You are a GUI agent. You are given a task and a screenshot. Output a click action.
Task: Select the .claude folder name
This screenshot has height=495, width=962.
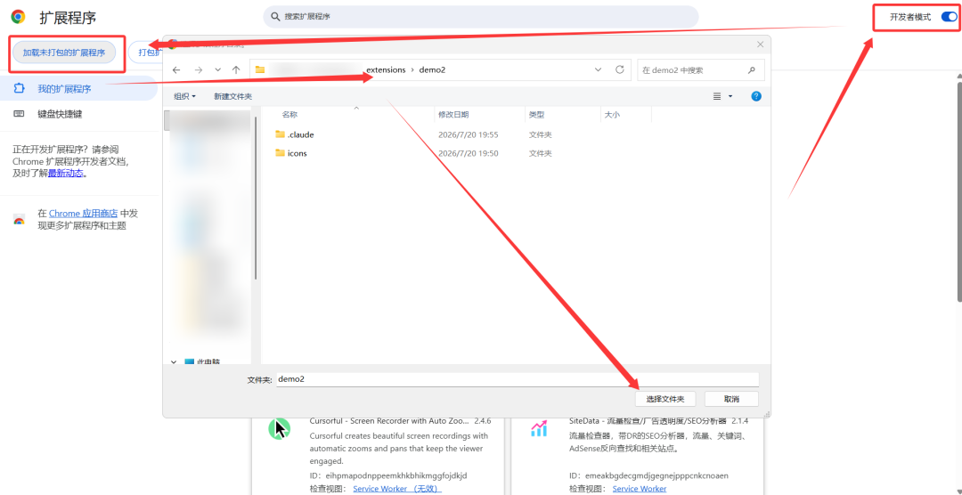tap(301, 134)
